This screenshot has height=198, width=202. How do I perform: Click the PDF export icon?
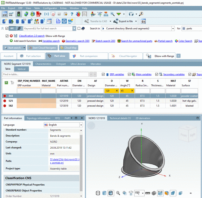[39, 14]
